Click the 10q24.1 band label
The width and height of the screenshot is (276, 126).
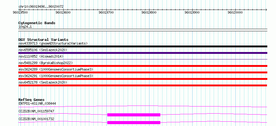[25, 27]
